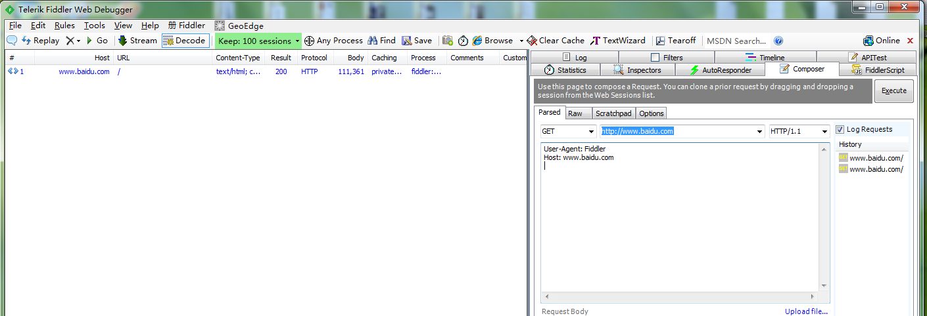Click the Remove sessions X icon

pos(70,41)
